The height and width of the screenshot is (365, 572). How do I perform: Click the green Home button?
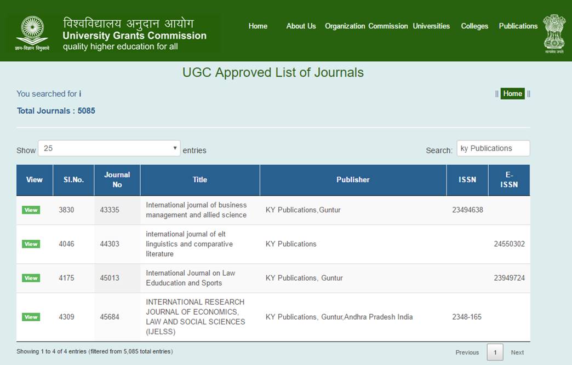(x=512, y=94)
